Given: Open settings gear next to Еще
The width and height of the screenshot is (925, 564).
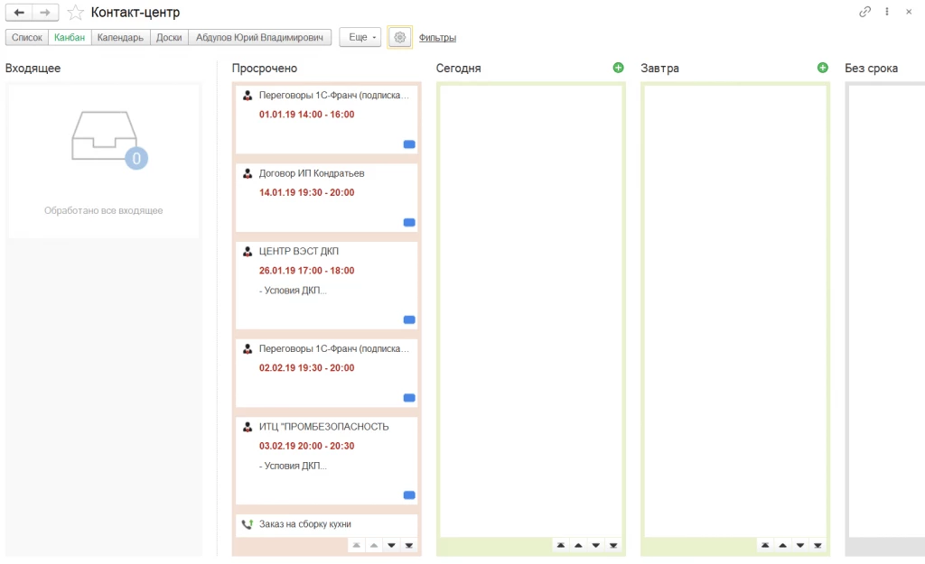Looking at the screenshot, I should click(399, 37).
